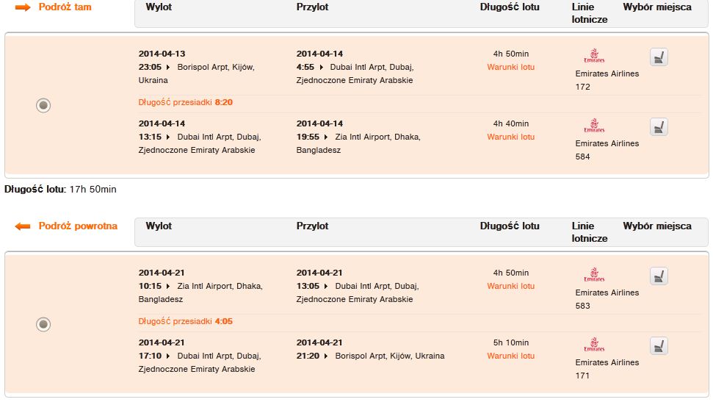Click the Emirates logo for flight 584

pos(594,126)
